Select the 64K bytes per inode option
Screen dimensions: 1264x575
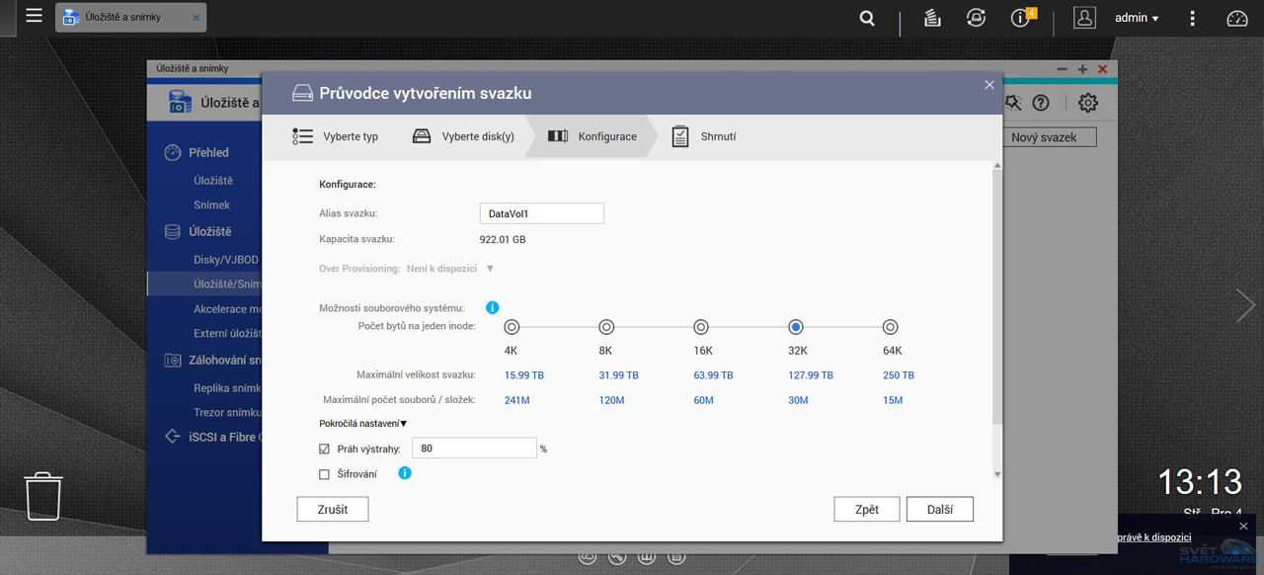tap(890, 326)
